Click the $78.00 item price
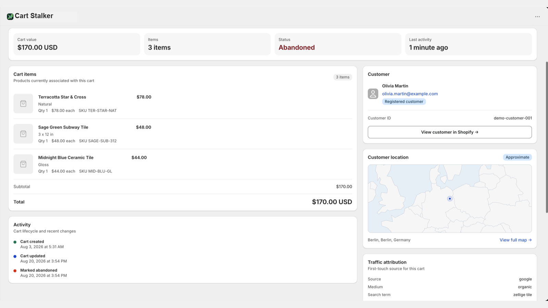 (144, 97)
